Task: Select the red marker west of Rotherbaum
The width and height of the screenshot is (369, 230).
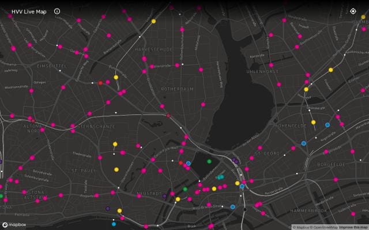Action: coord(100,83)
